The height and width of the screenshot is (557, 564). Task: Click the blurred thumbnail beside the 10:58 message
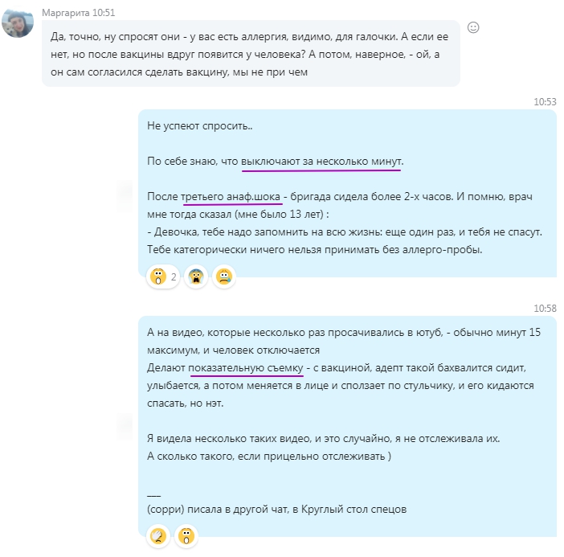pos(125,426)
